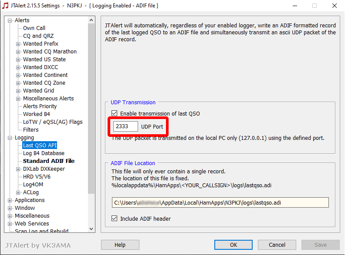Click the Help button
Image resolution: width=345 pixels, height=255 pixels.
(120, 245)
